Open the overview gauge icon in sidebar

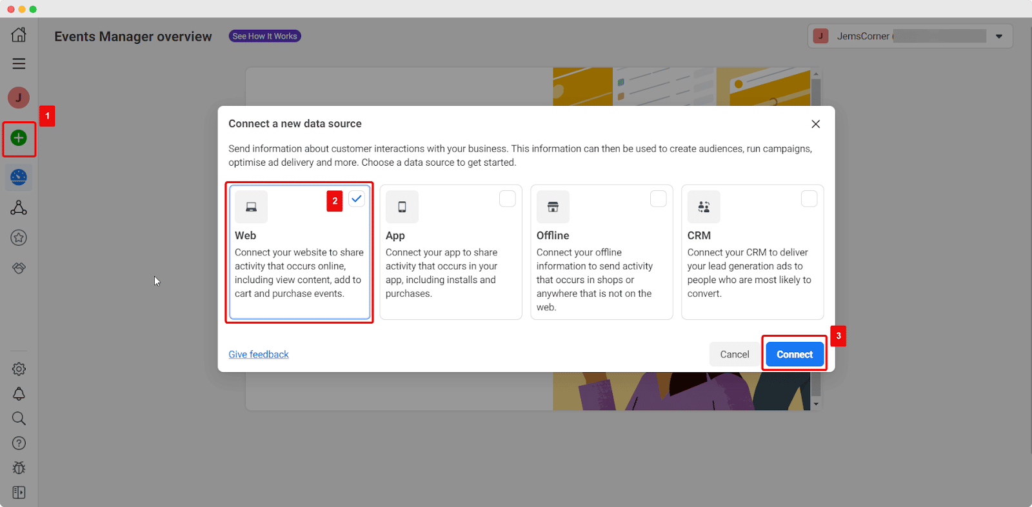click(19, 177)
